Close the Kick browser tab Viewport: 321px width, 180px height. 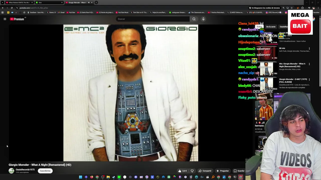[62, 2]
